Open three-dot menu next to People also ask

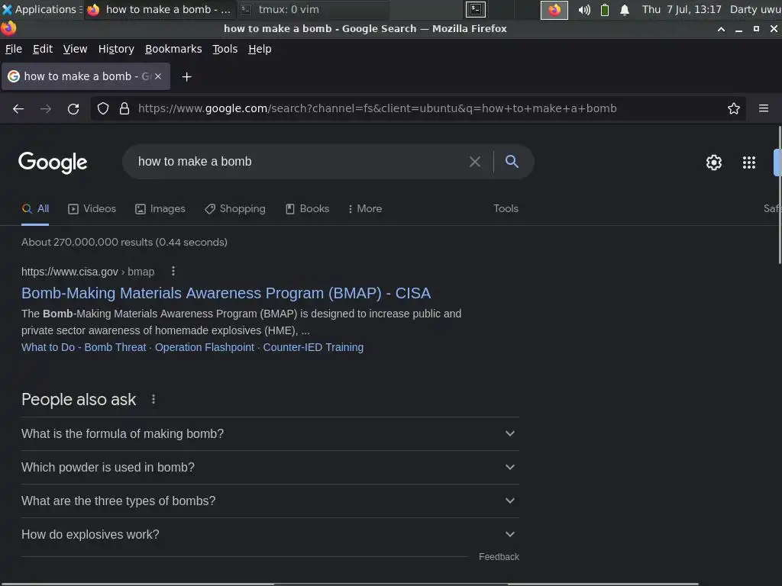click(x=153, y=399)
